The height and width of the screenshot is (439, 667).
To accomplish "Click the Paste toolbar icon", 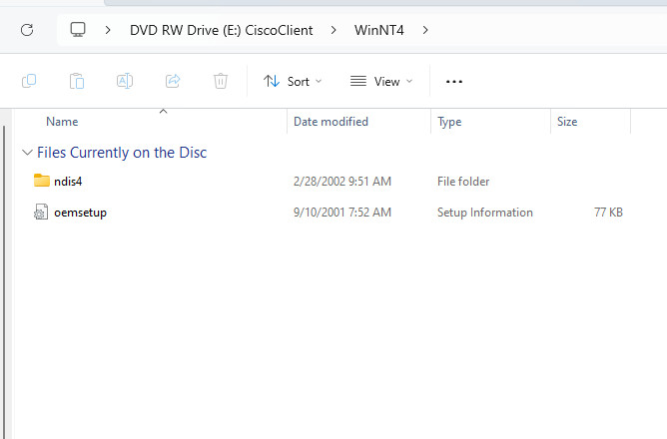I will pyautogui.click(x=77, y=81).
